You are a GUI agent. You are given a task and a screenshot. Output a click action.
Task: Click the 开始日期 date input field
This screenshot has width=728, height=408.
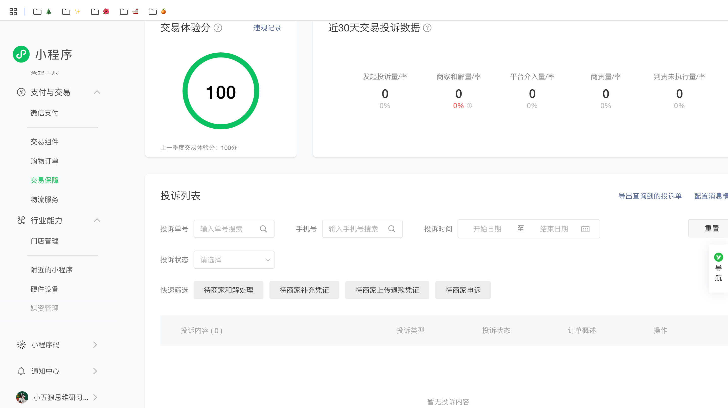[487, 229]
